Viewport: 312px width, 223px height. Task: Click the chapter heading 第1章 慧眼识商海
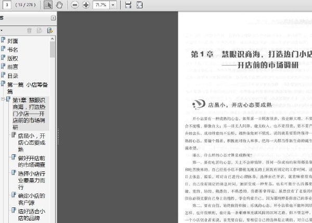[251, 54]
